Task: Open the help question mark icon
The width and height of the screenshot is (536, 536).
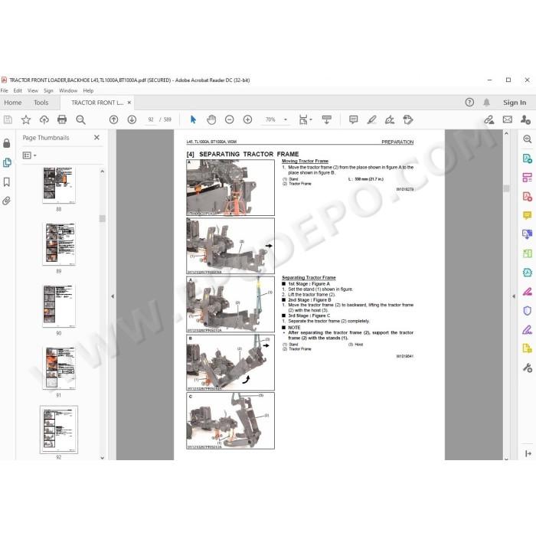Action: [469, 102]
